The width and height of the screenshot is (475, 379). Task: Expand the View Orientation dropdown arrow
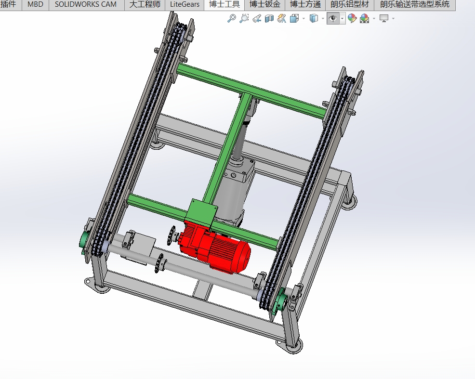tap(303, 19)
